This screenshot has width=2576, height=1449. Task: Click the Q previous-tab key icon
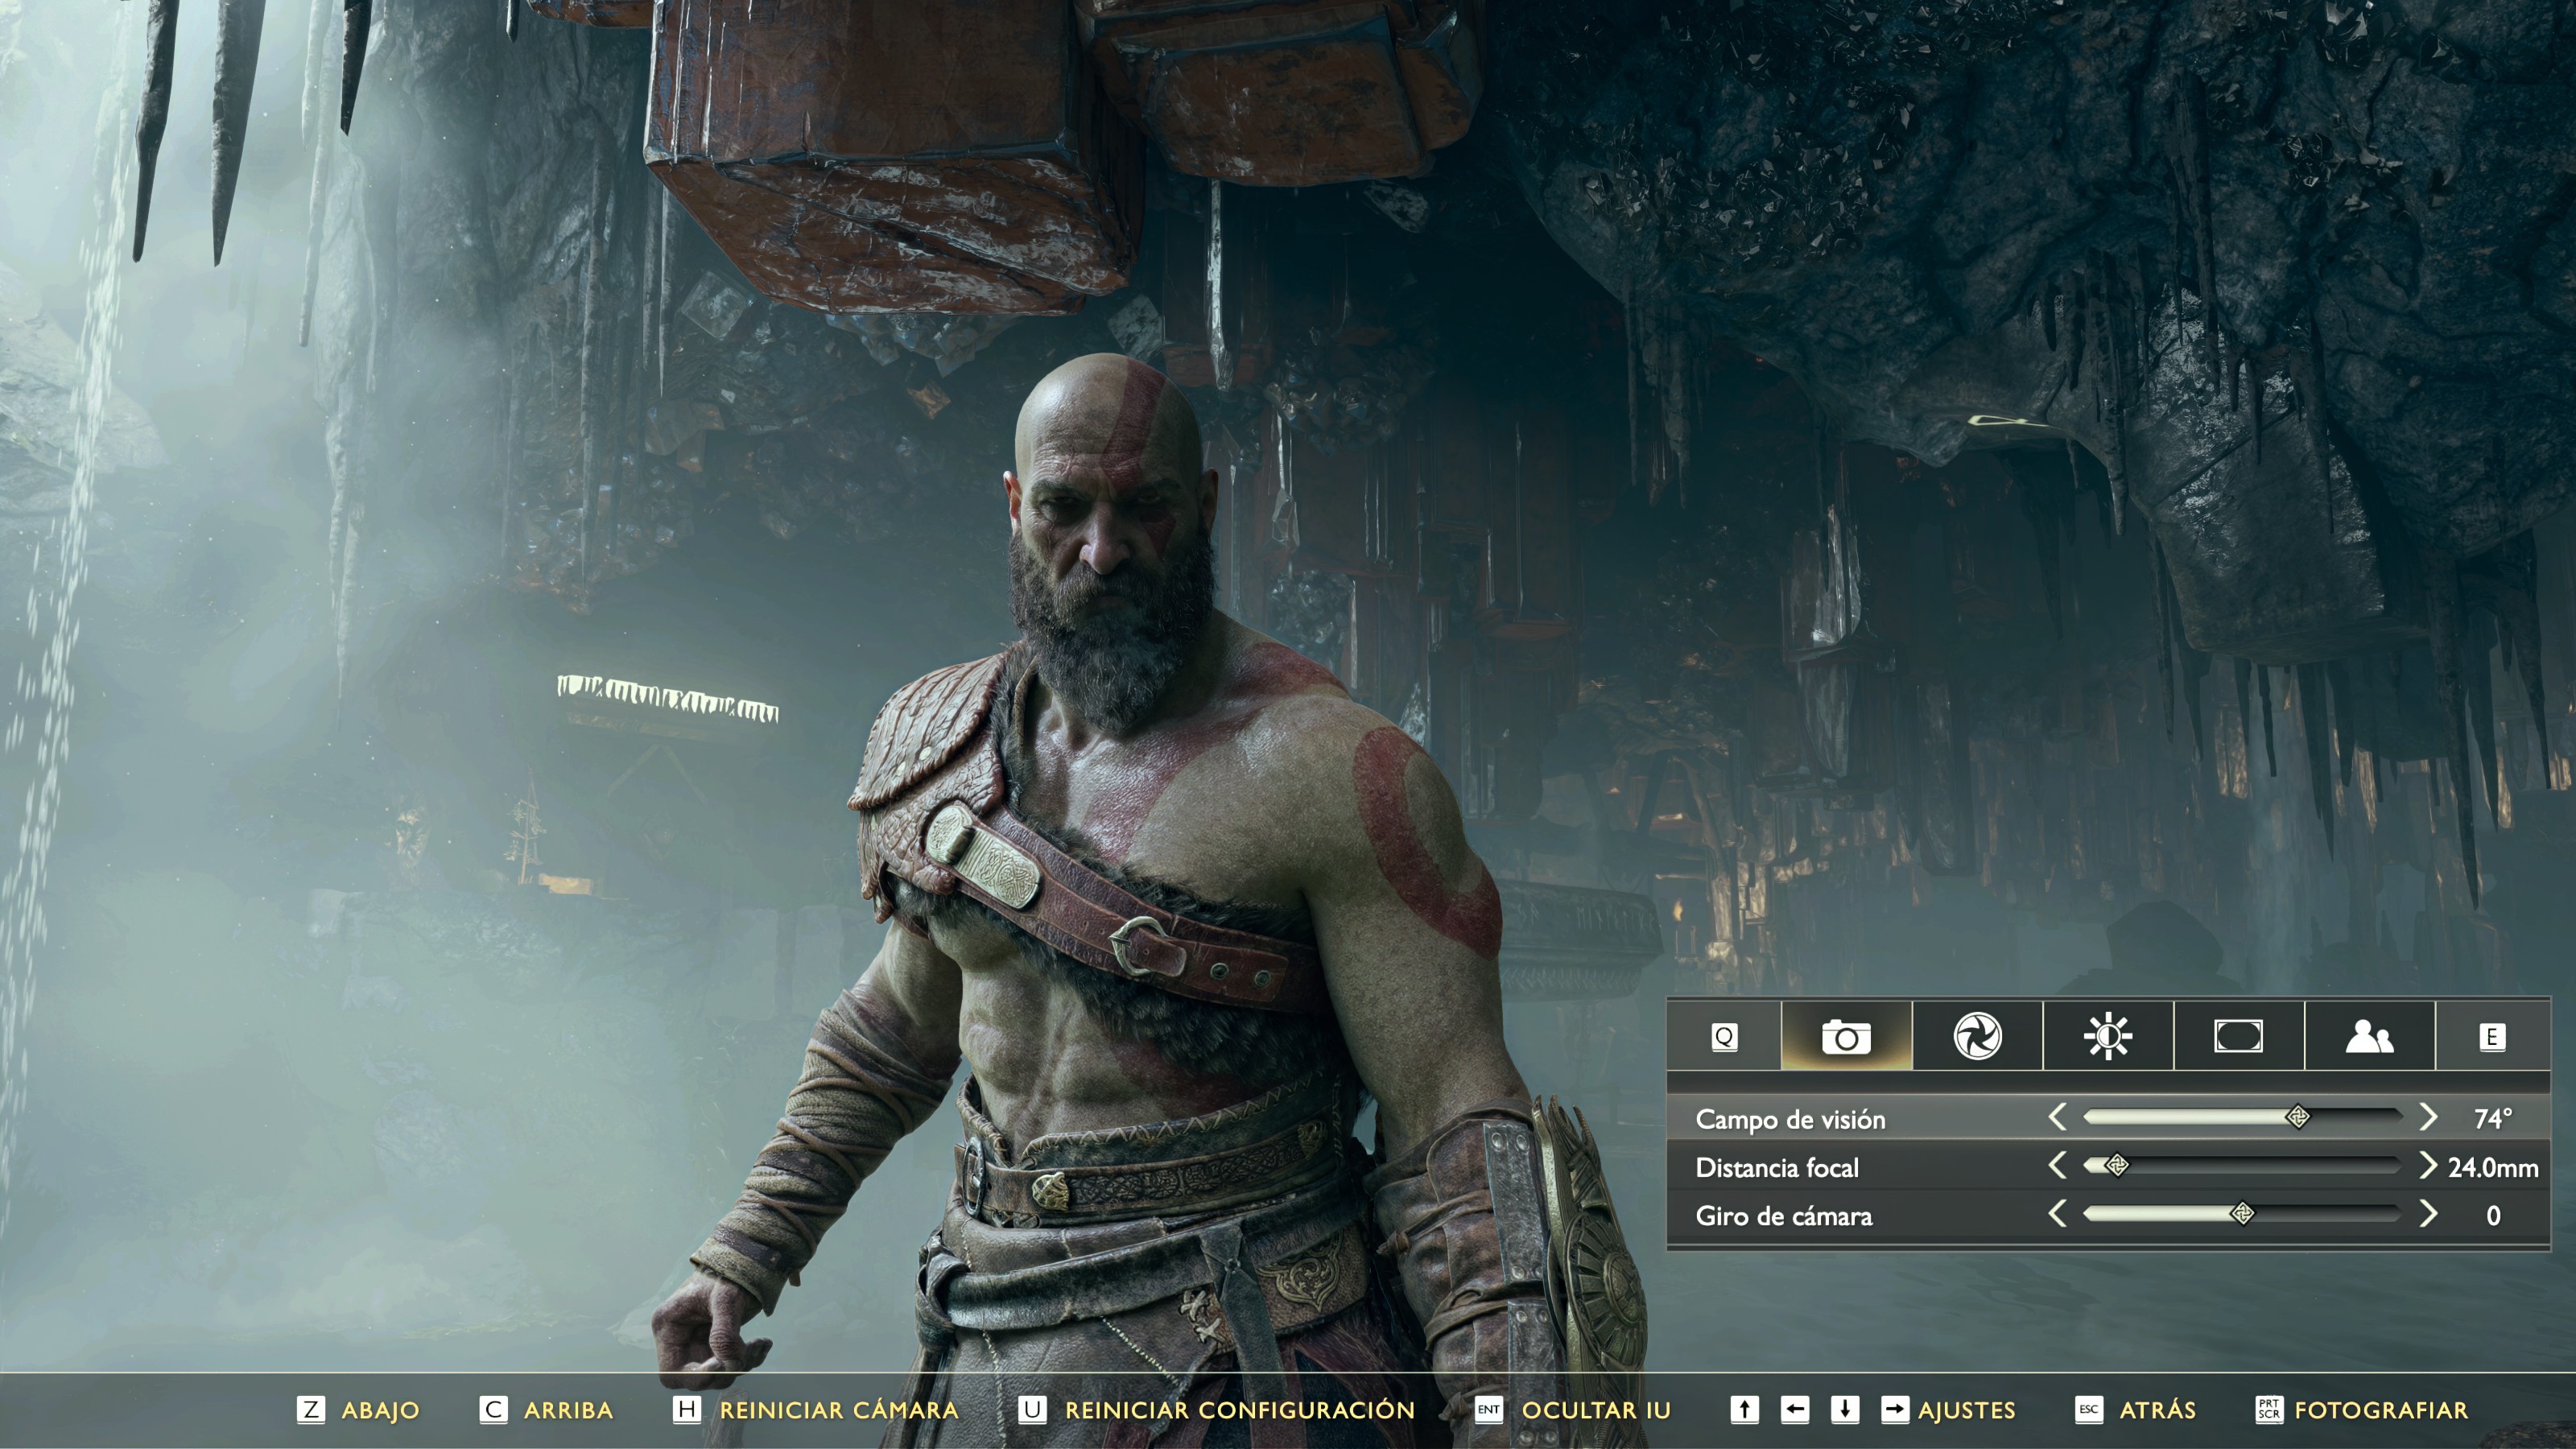(x=1724, y=1037)
